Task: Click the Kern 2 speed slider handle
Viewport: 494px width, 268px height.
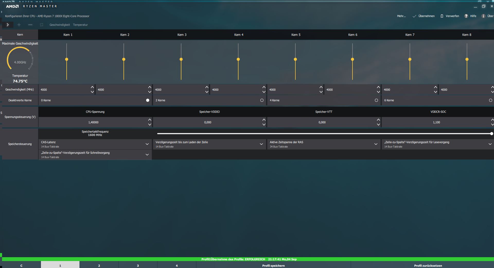Action: [124, 59]
